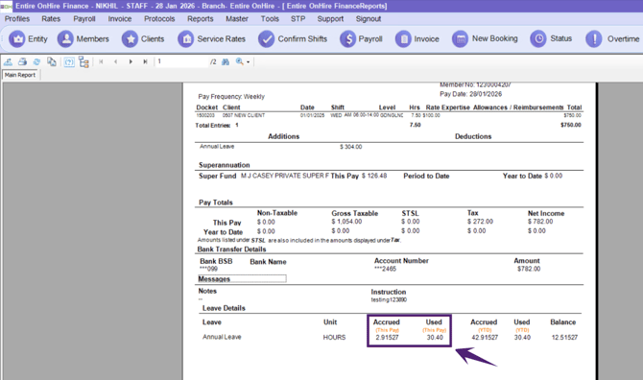Click the instruction text testing123890
Screen dimensions: 643x380
pyautogui.click(x=389, y=300)
